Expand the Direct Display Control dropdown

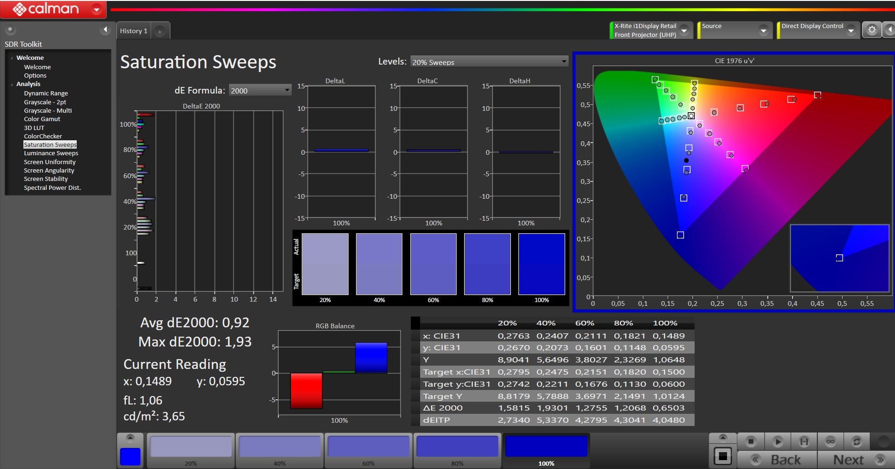click(x=851, y=30)
